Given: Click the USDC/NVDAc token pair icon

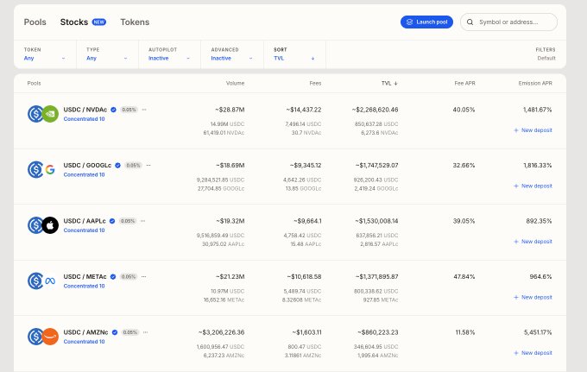Looking at the screenshot, I should click(x=43, y=114).
